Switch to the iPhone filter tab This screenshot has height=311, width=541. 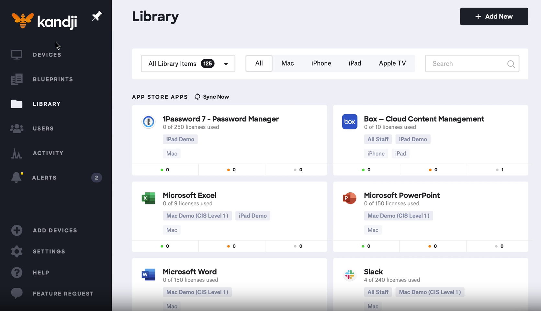click(x=321, y=63)
